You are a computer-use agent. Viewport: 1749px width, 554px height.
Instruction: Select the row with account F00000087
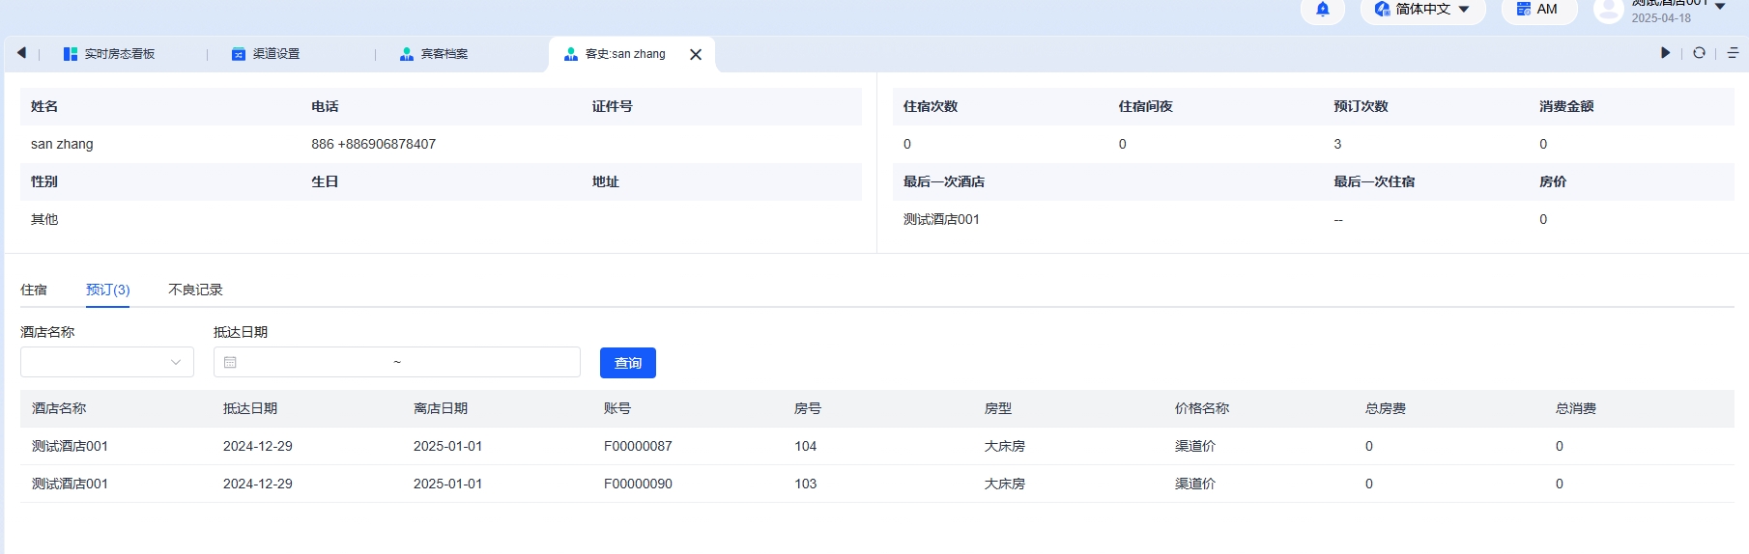[638, 446]
